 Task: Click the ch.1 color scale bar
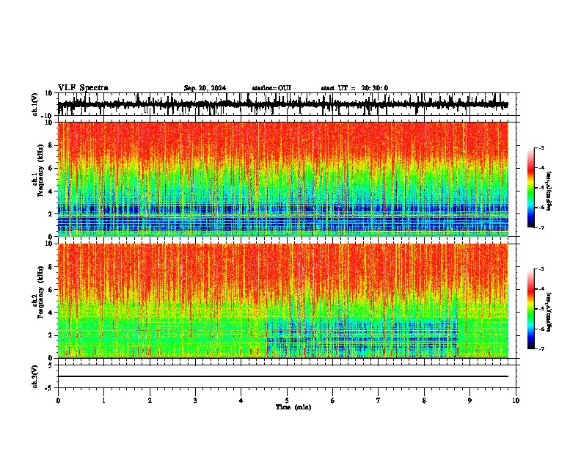coord(530,188)
